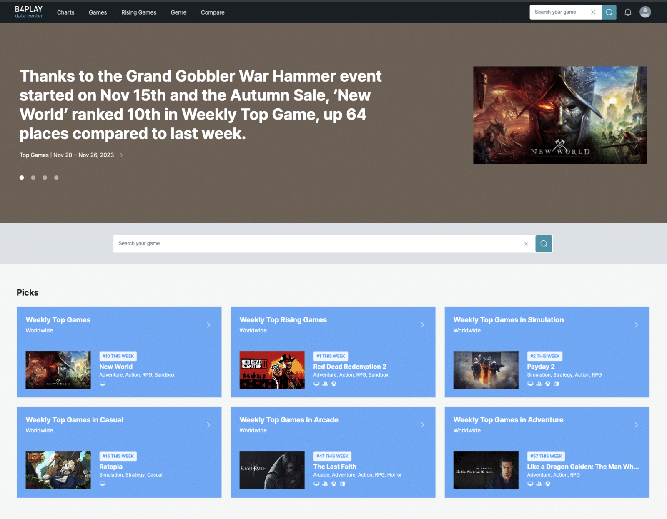Open Weekly Top Games heading
The height and width of the screenshot is (519, 667).
(58, 320)
